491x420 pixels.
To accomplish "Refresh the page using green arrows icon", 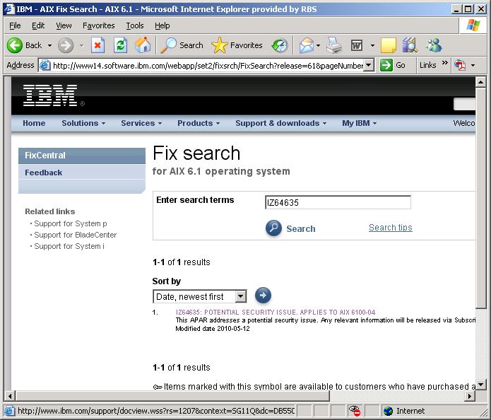I will tap(121, 45).
